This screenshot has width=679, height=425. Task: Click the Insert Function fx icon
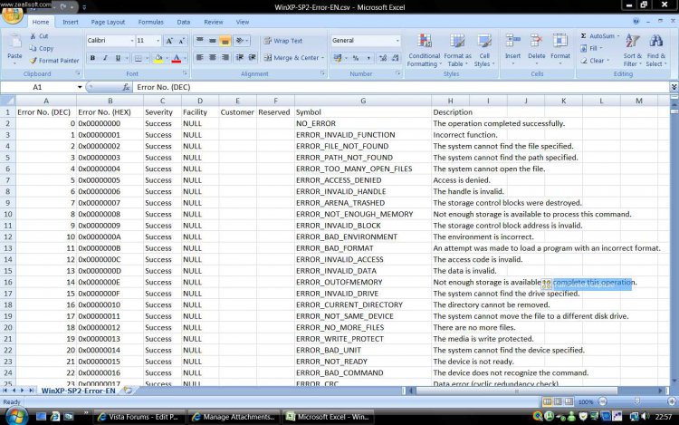126,87
